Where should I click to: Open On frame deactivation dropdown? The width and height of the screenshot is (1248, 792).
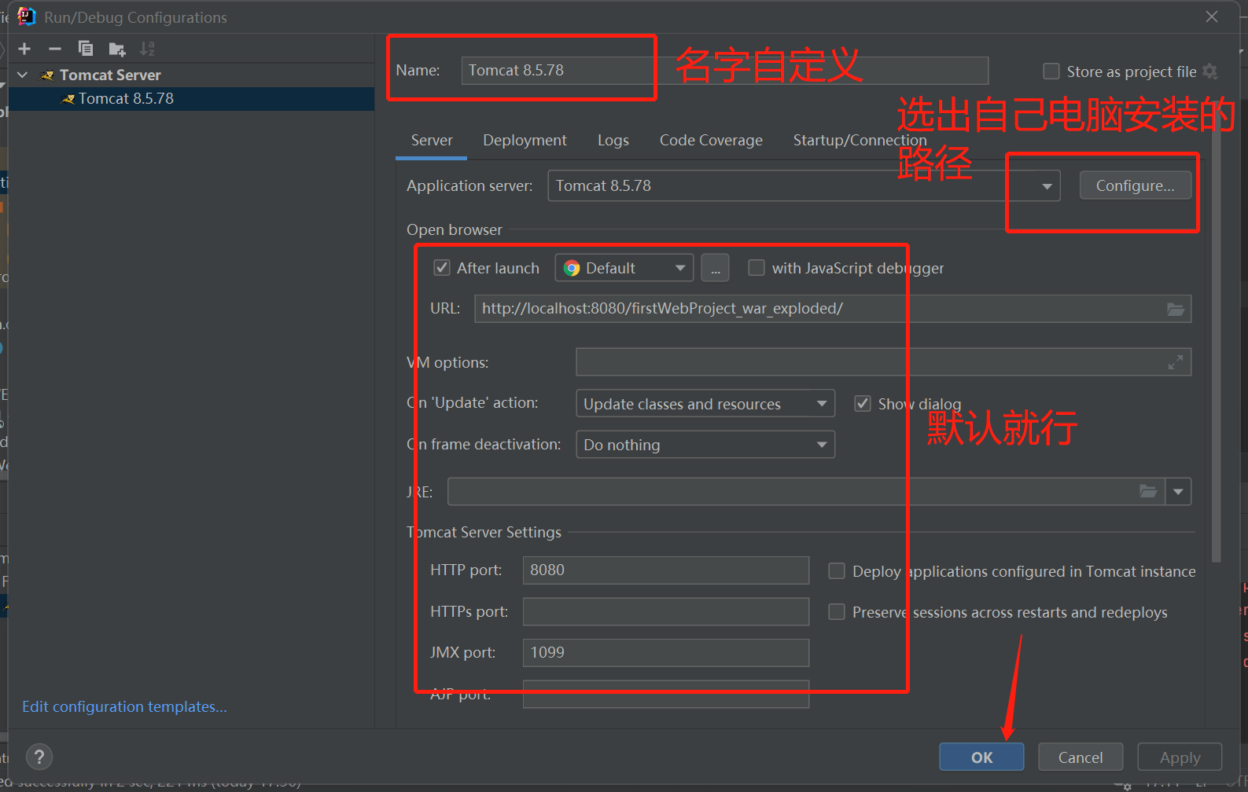tap(705, 445)
